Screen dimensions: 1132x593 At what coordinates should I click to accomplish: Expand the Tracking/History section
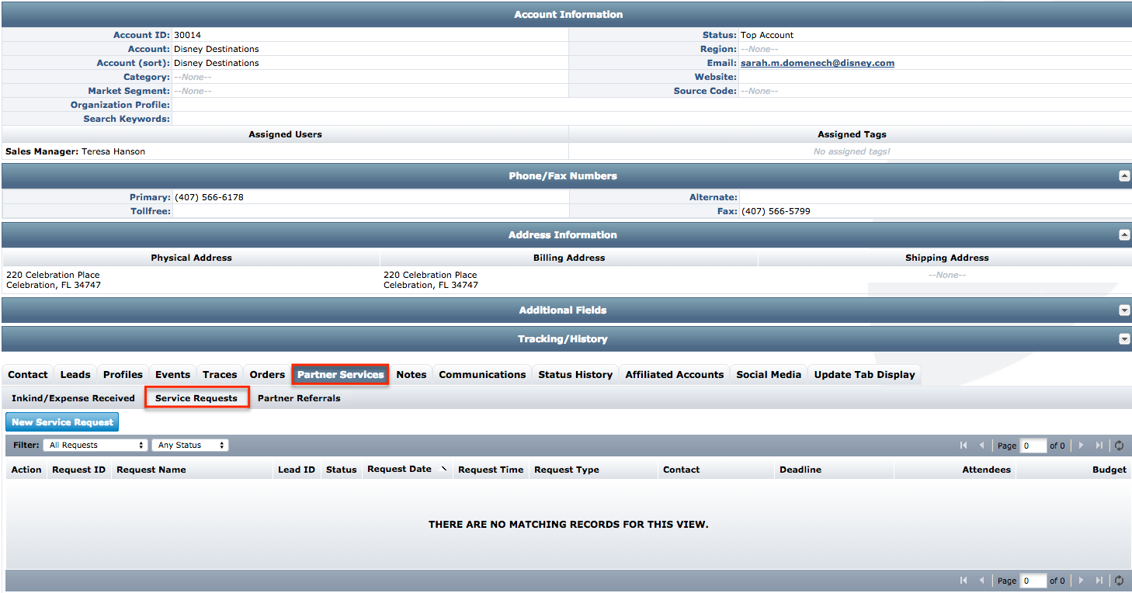tap(1123, 339)
